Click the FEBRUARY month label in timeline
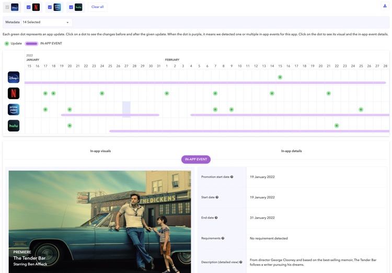392x273 pixels. 172,60
